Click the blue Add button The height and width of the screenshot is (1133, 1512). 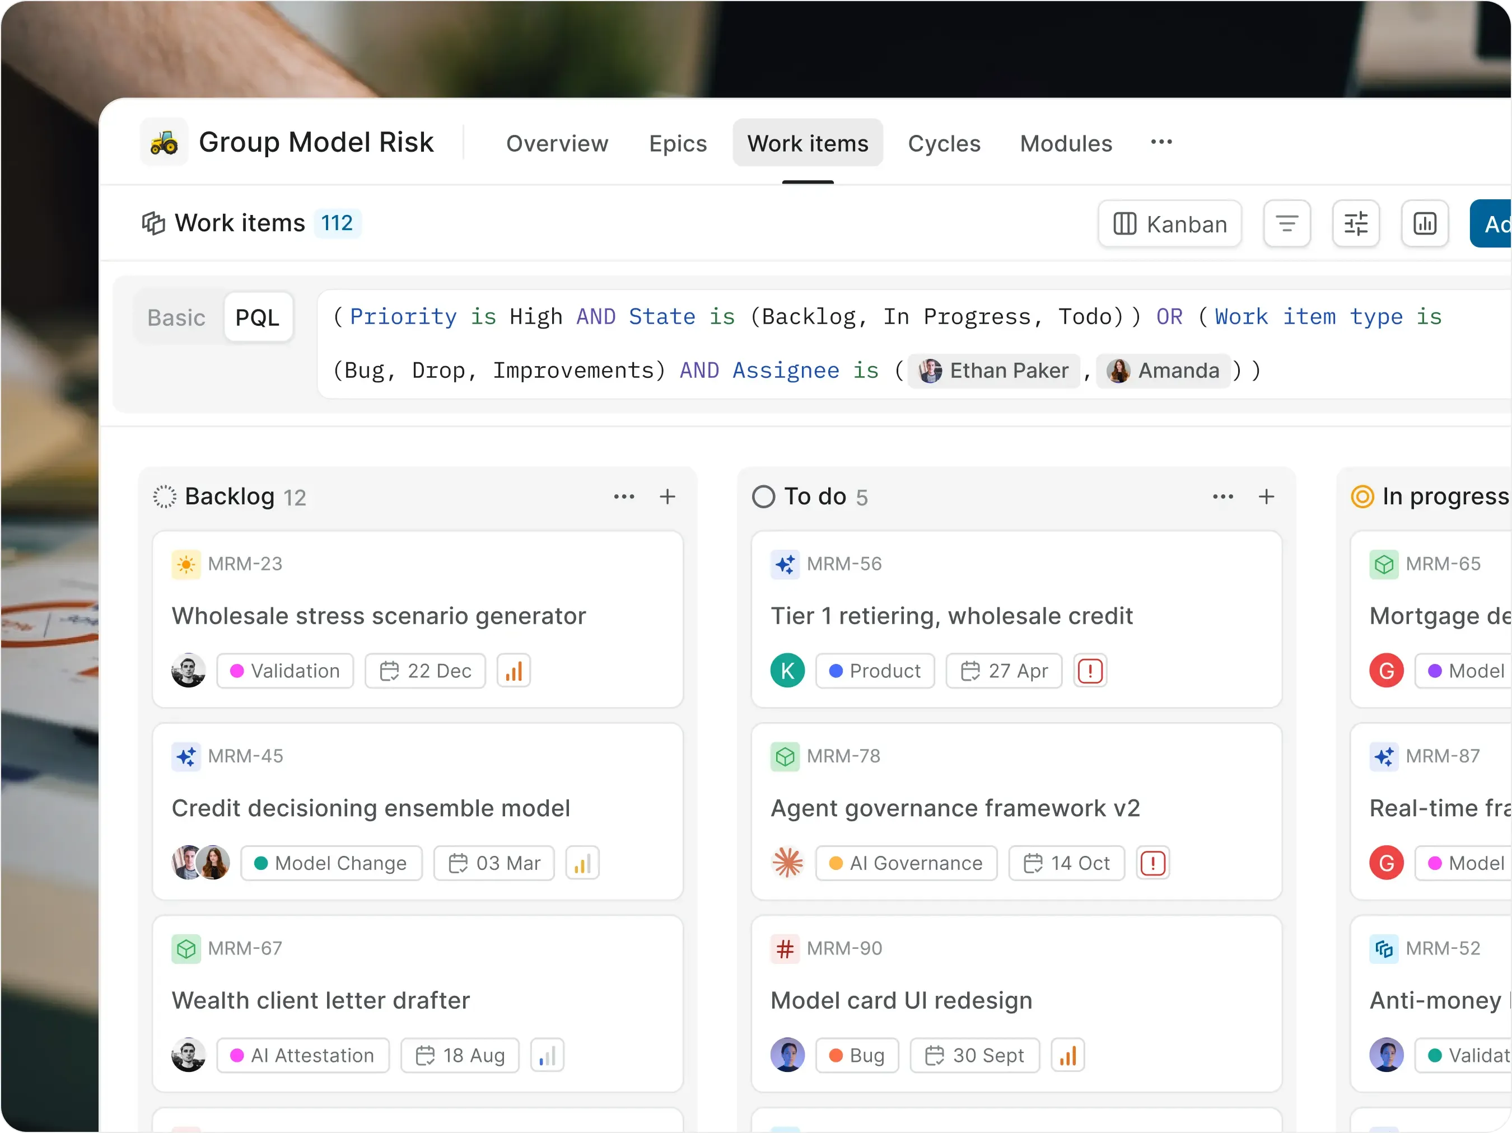(1491, 223)
